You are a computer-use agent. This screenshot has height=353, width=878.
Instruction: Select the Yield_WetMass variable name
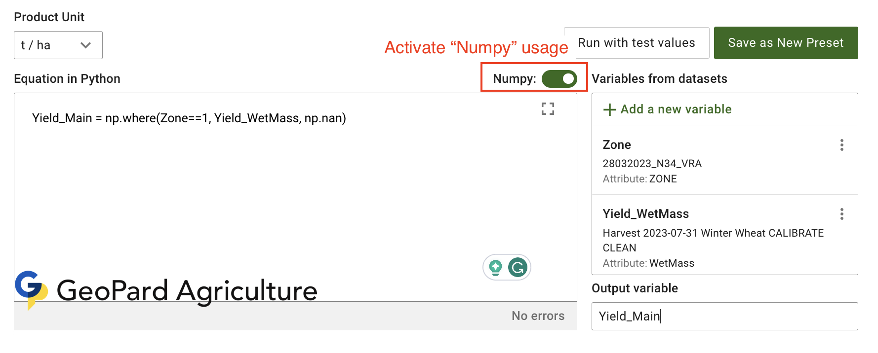(x=645, y=214)
